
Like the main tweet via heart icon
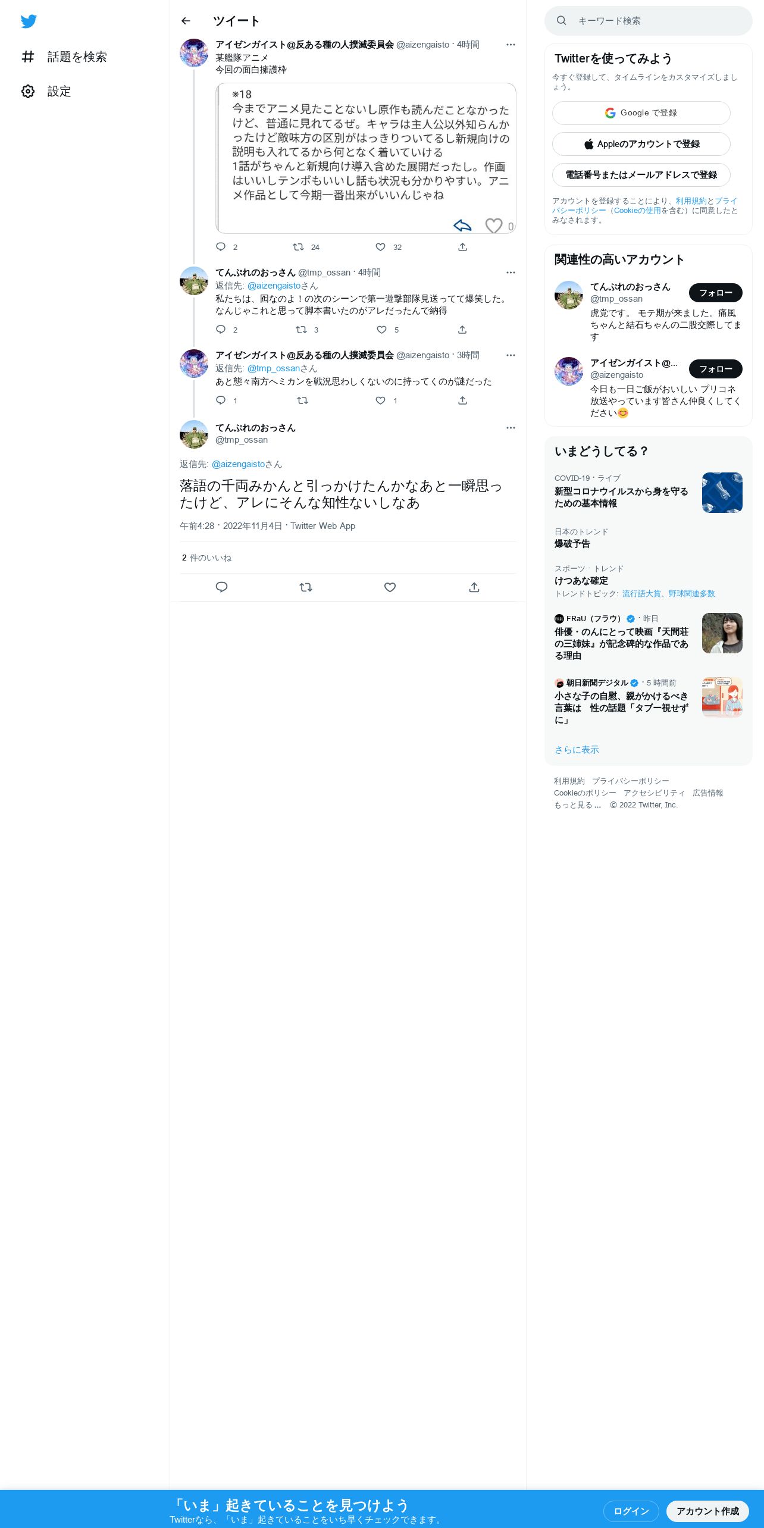tap(390, 587)
